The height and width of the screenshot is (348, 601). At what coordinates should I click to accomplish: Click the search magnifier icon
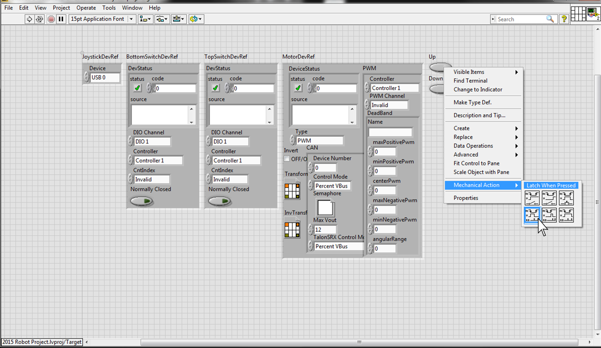pyautogui.click(x=550, y=19)
